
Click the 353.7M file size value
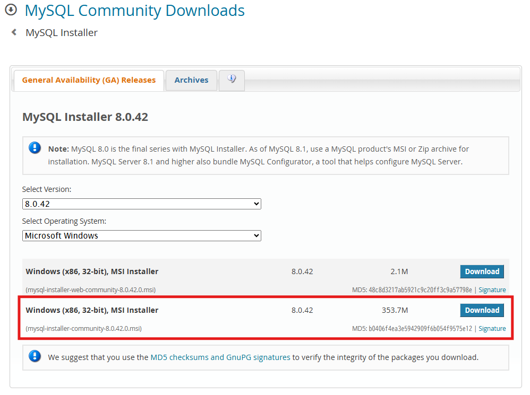[395, 310]
